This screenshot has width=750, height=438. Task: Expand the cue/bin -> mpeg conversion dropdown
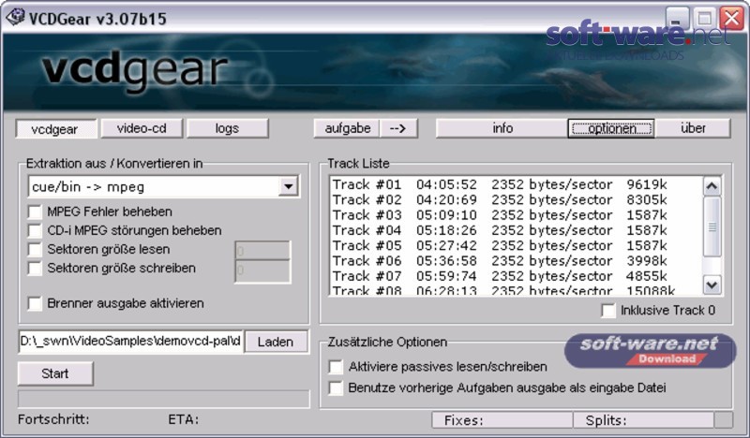tap(289, 186)
